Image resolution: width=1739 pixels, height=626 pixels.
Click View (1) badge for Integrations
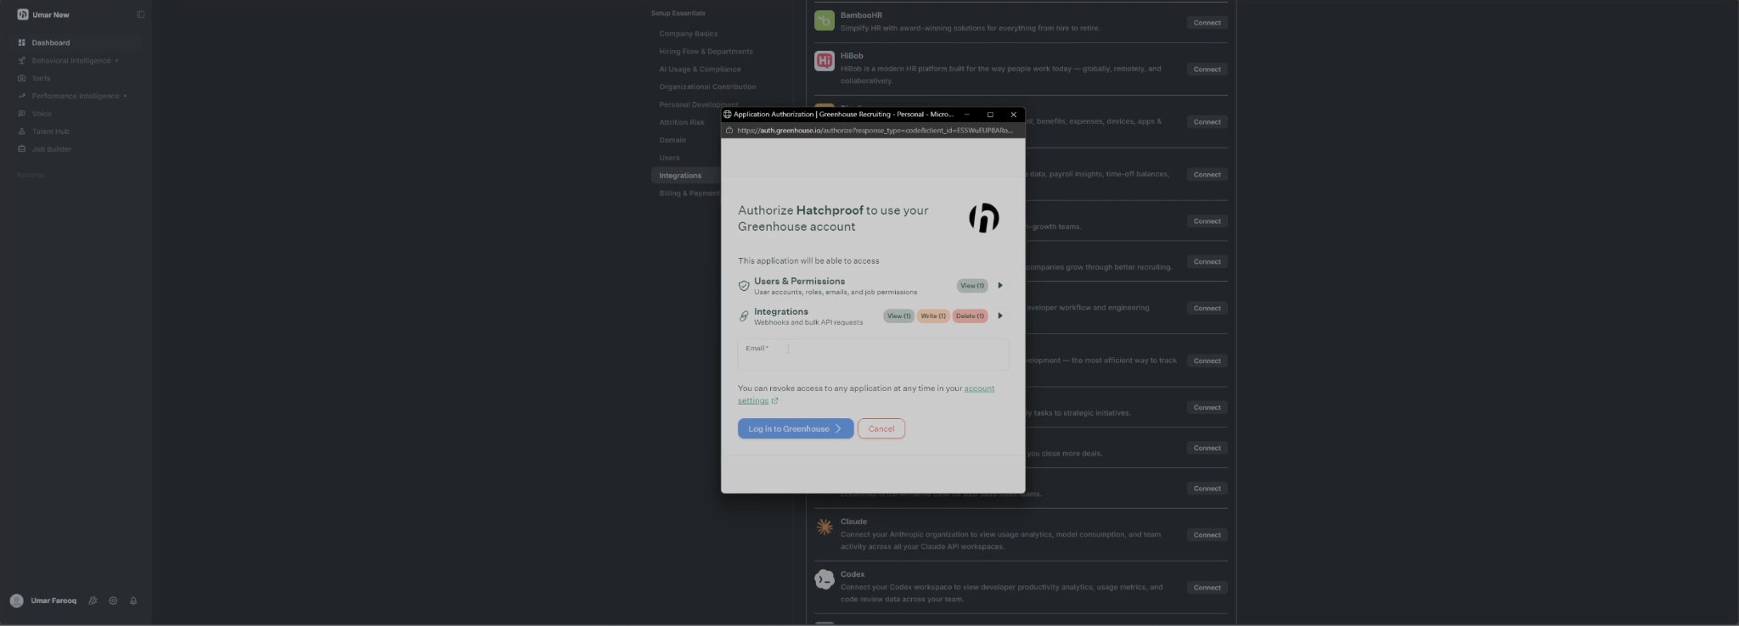click(898, 316)
